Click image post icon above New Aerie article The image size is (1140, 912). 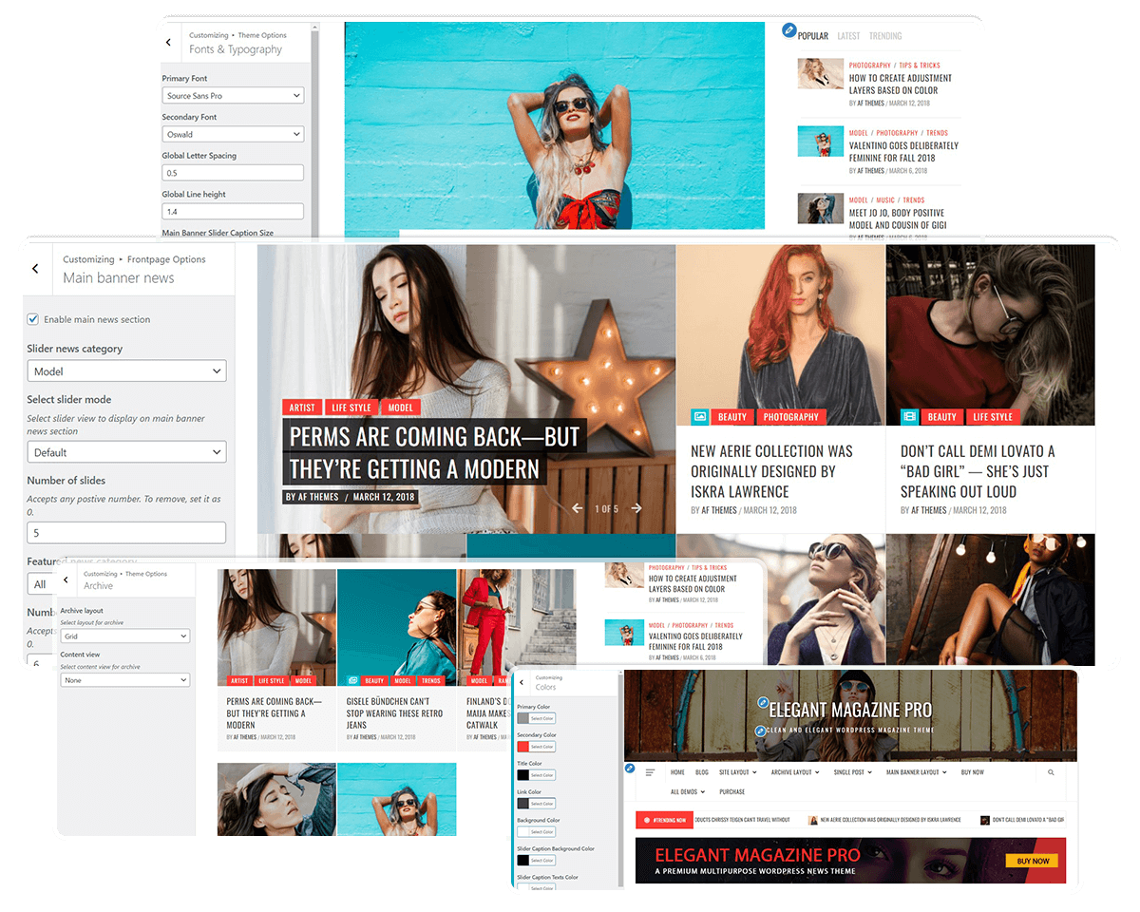(x=700, y=416)
